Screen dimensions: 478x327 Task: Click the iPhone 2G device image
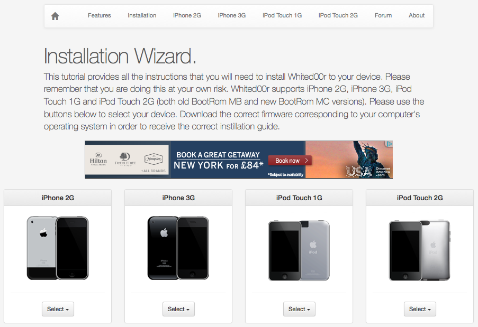[58, 248]
